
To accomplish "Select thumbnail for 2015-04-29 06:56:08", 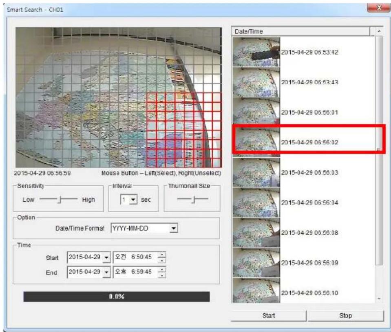I will [256, 233].
